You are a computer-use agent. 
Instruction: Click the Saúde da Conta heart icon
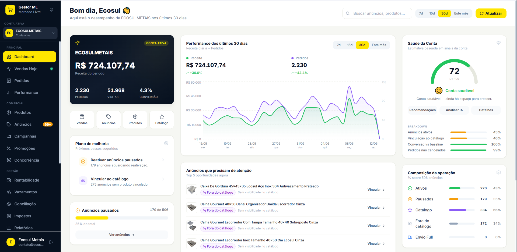point(498,43)
